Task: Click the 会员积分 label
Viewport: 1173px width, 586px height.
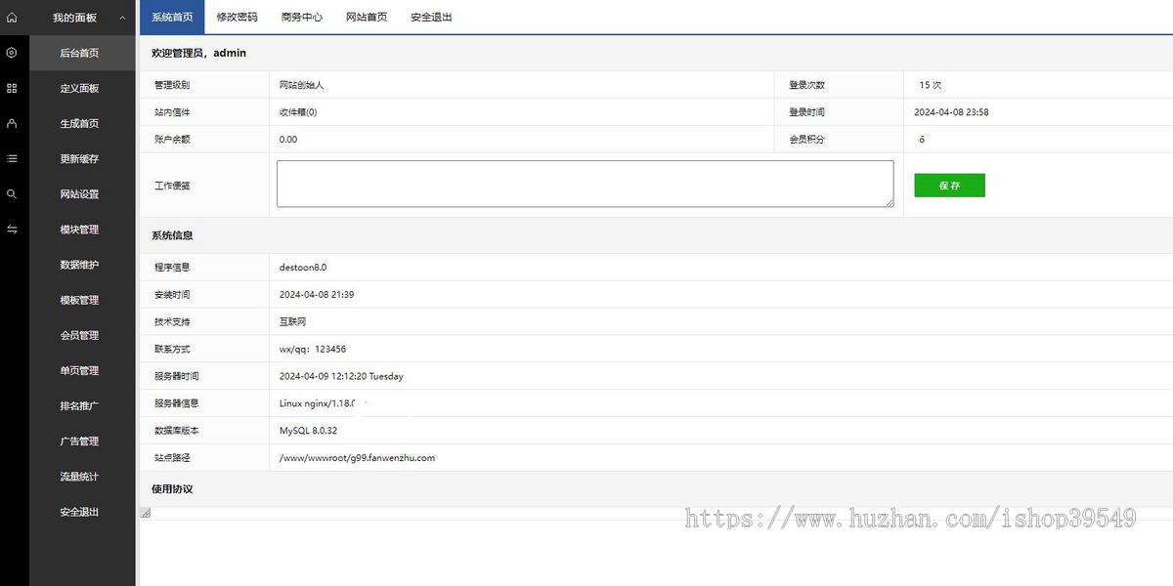Action: click(x=807, y=140)
